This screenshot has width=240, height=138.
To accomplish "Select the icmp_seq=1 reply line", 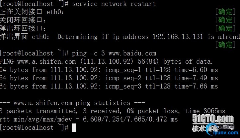I will click(109, 70).
